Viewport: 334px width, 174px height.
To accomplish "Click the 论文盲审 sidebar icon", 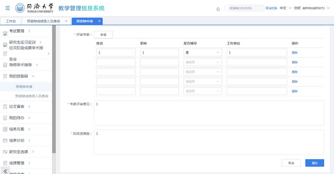I will click(5, 107).
